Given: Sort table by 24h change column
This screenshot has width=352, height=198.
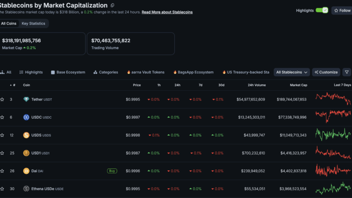Looking at the screenshot, I should click(x=177, y=85).
